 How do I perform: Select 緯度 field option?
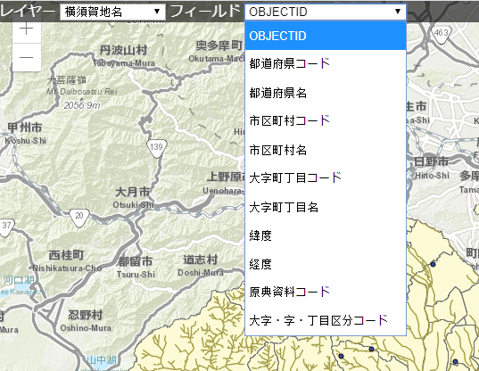click(326, 235)
